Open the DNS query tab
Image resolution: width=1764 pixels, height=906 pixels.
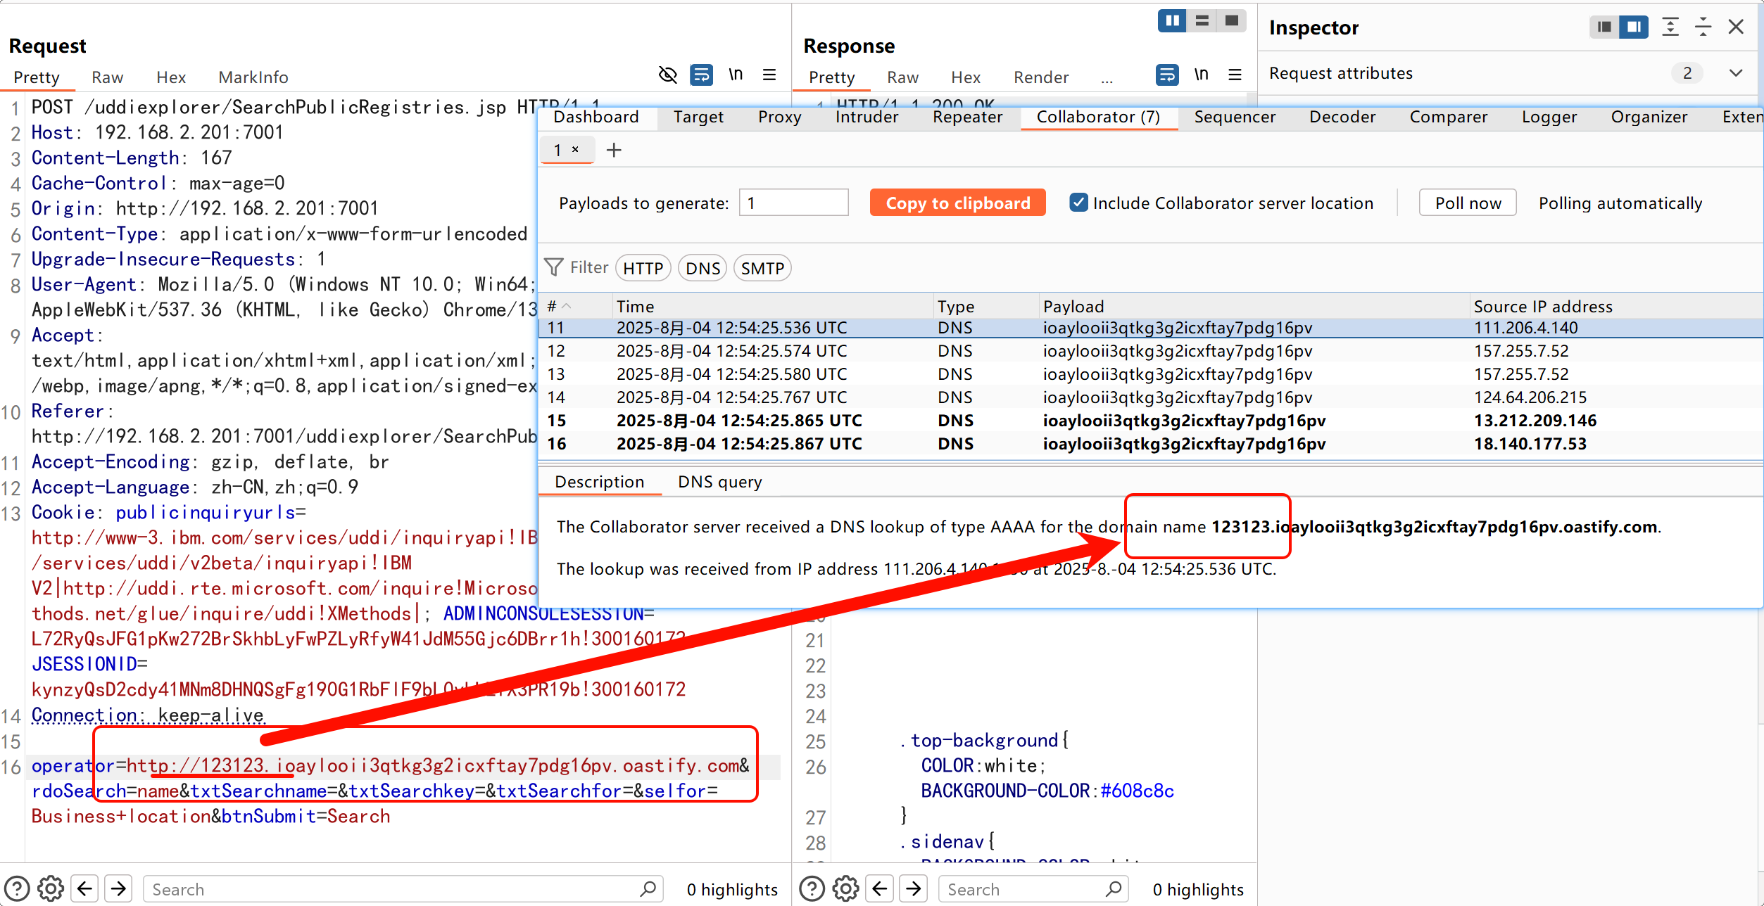coord(719,482)
